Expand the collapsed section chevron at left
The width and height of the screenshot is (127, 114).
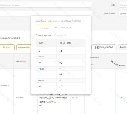(1, 23)
